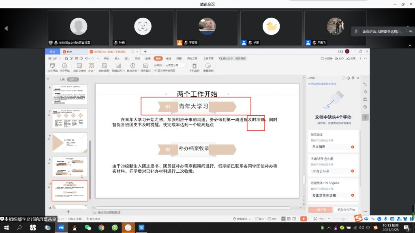
Task: Switch to the 动画 ribbon tab
Action: [148, 58]
